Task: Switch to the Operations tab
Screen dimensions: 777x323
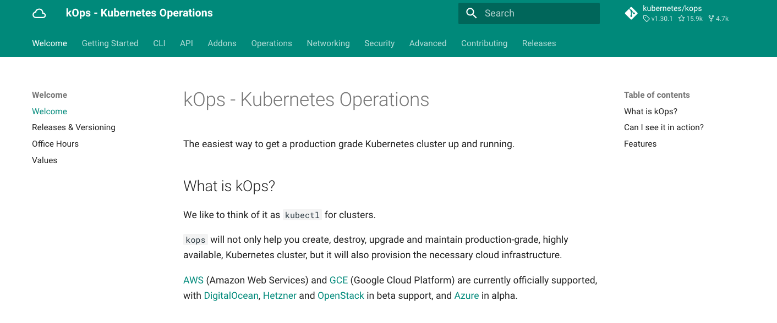Action: pyautogui.click(x=272, y=43)
